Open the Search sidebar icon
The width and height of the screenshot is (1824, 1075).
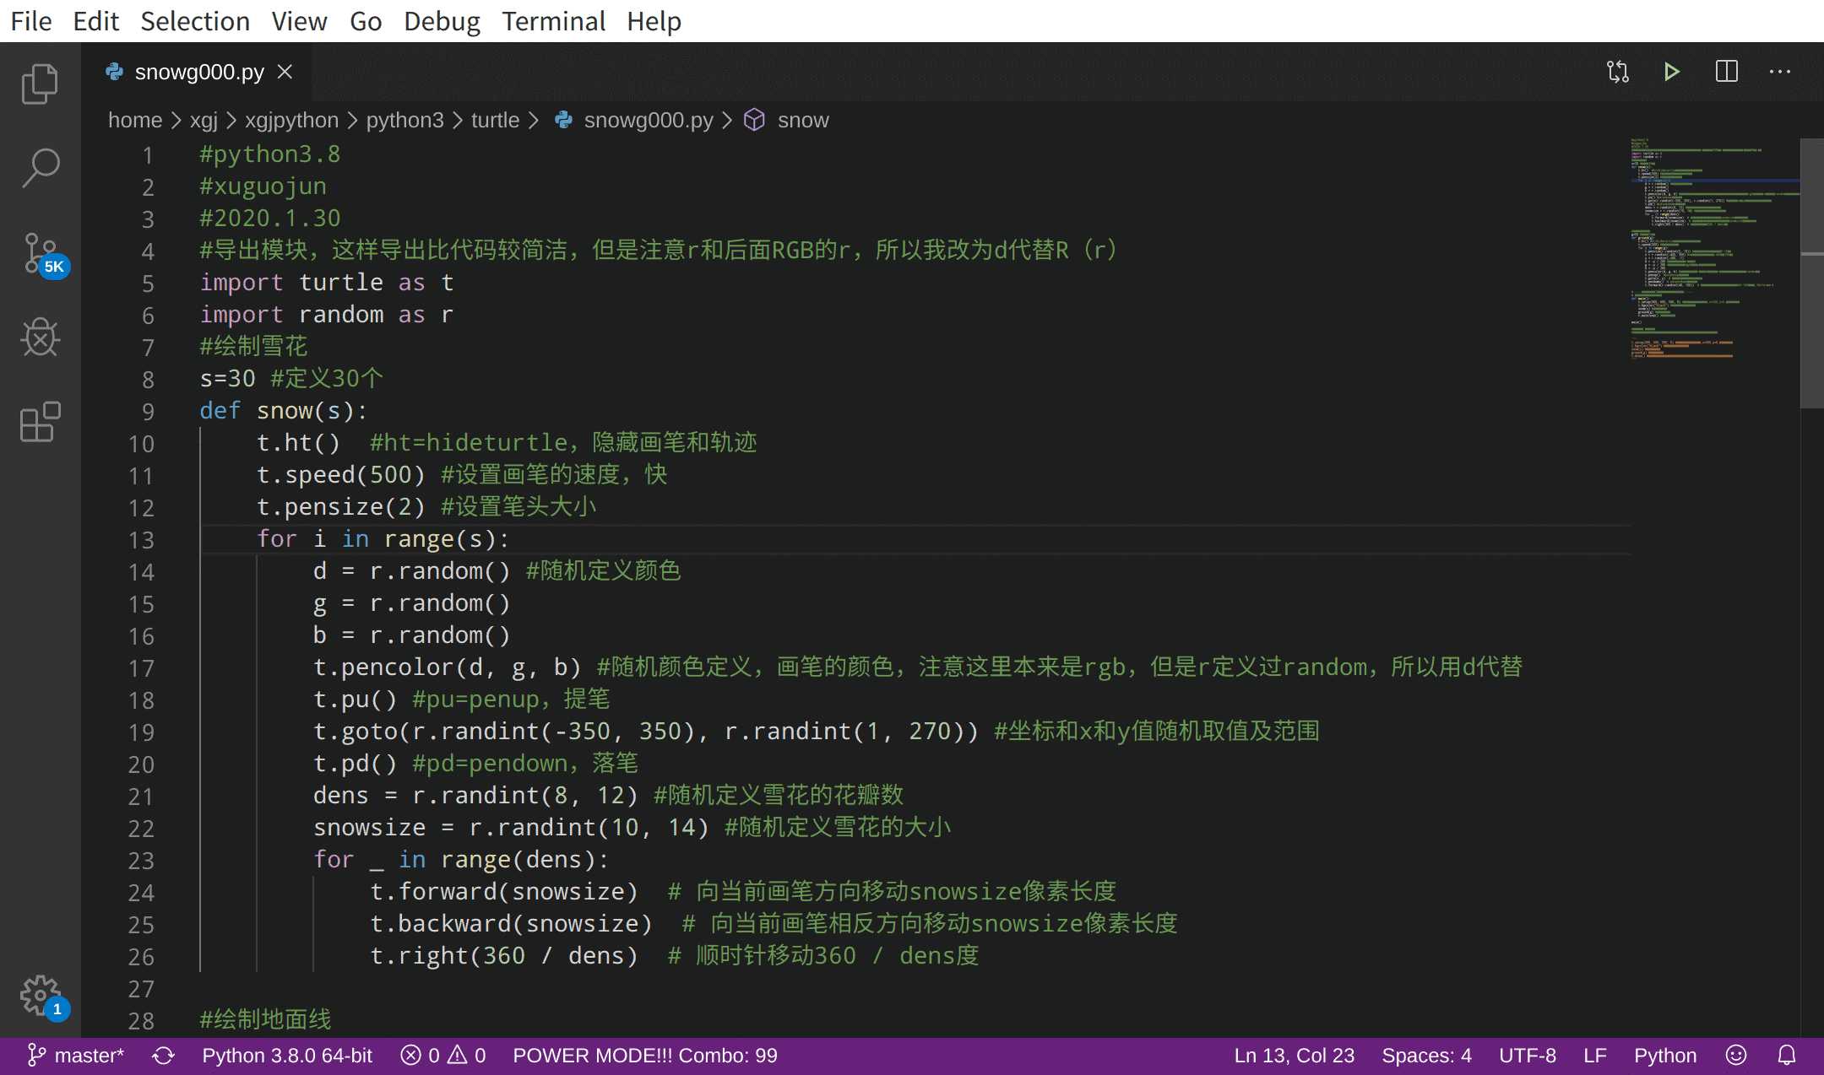click(x=40, y=166)
